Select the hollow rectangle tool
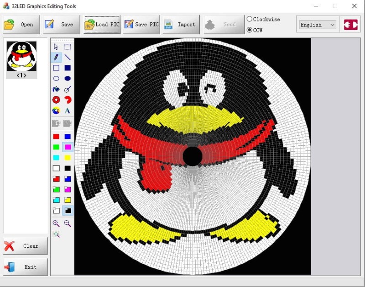 (56, 68)
